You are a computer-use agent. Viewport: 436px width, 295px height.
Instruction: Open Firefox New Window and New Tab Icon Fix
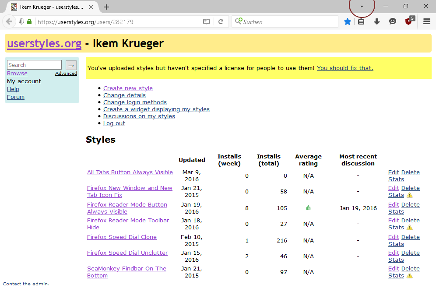pyautogui.click(x=130, y=192)
